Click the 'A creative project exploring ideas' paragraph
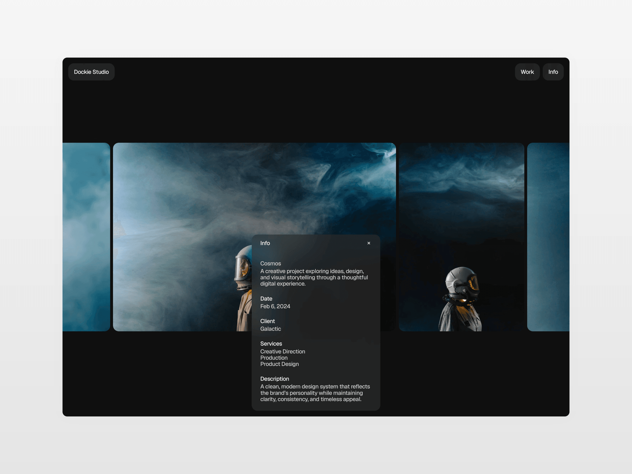 point(314,277)
